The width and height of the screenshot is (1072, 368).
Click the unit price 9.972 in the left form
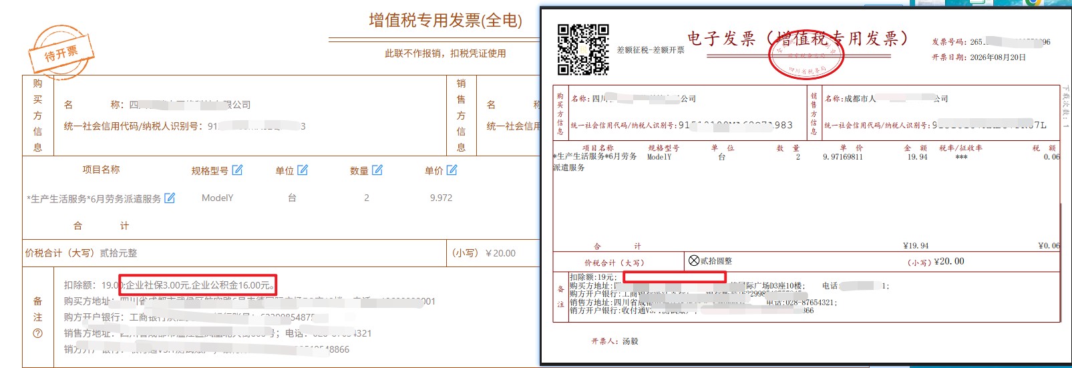tap(441, 198)
